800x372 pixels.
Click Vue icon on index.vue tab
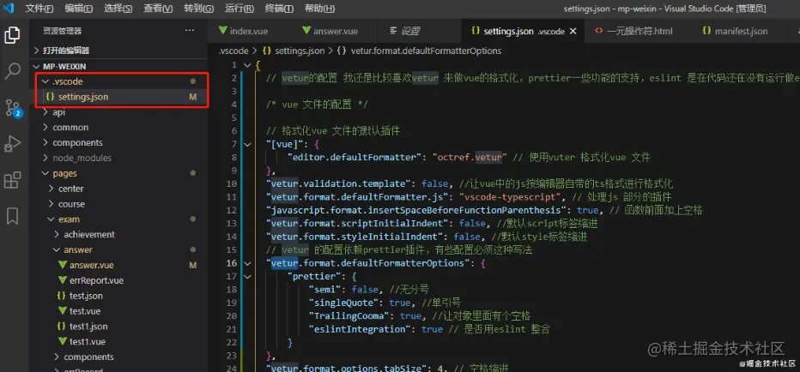coord(223,31)
